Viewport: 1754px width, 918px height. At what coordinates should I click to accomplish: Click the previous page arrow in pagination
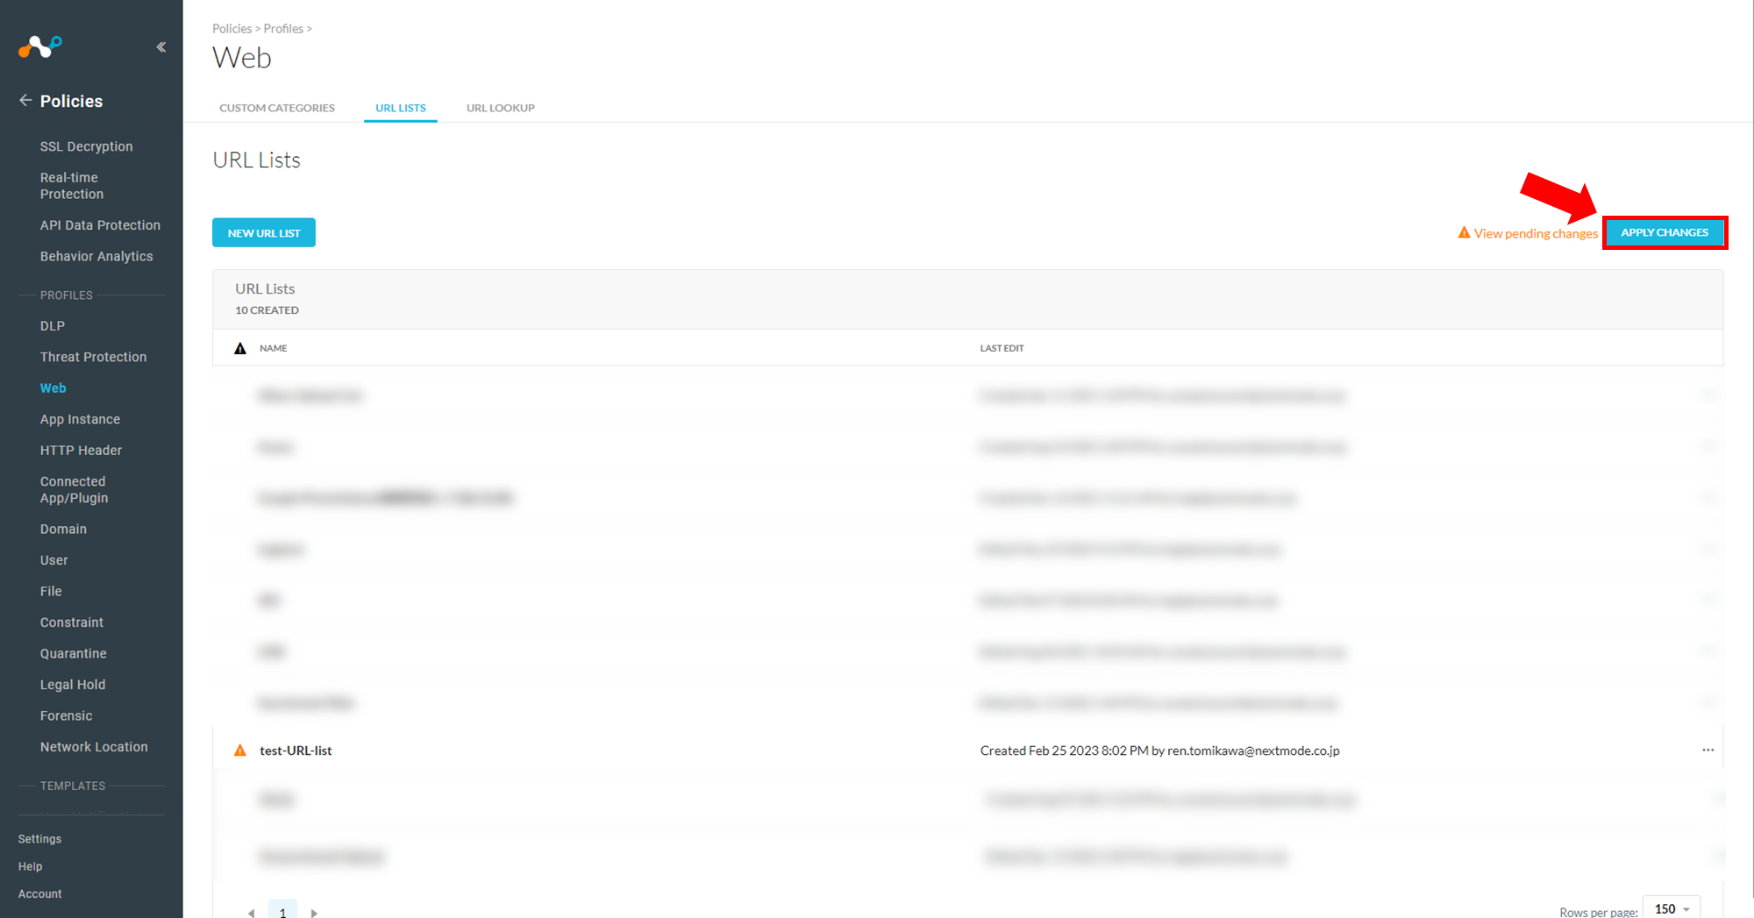click(x=251, y=912)
